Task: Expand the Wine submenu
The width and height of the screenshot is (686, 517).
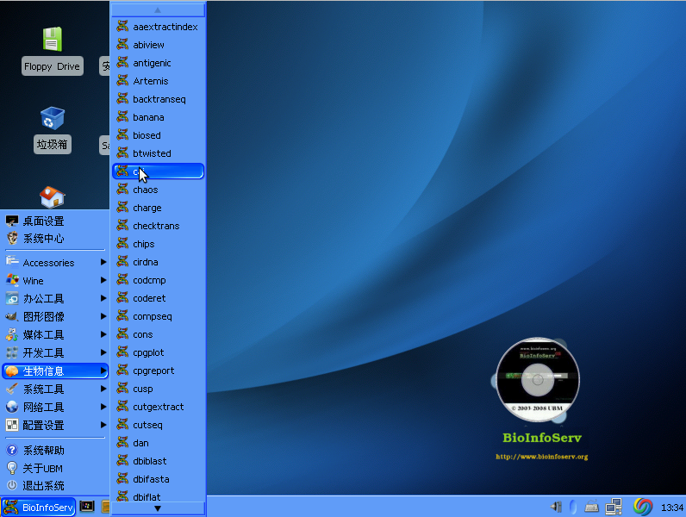Action: point(55,280)
